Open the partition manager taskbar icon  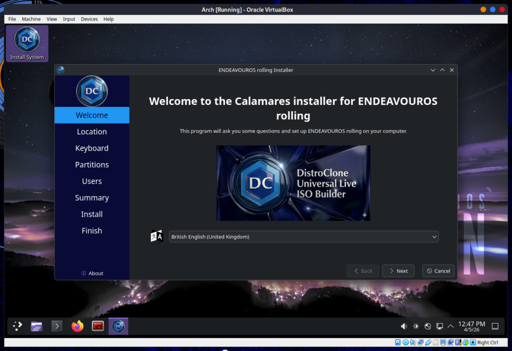click(x=97, y=326)
